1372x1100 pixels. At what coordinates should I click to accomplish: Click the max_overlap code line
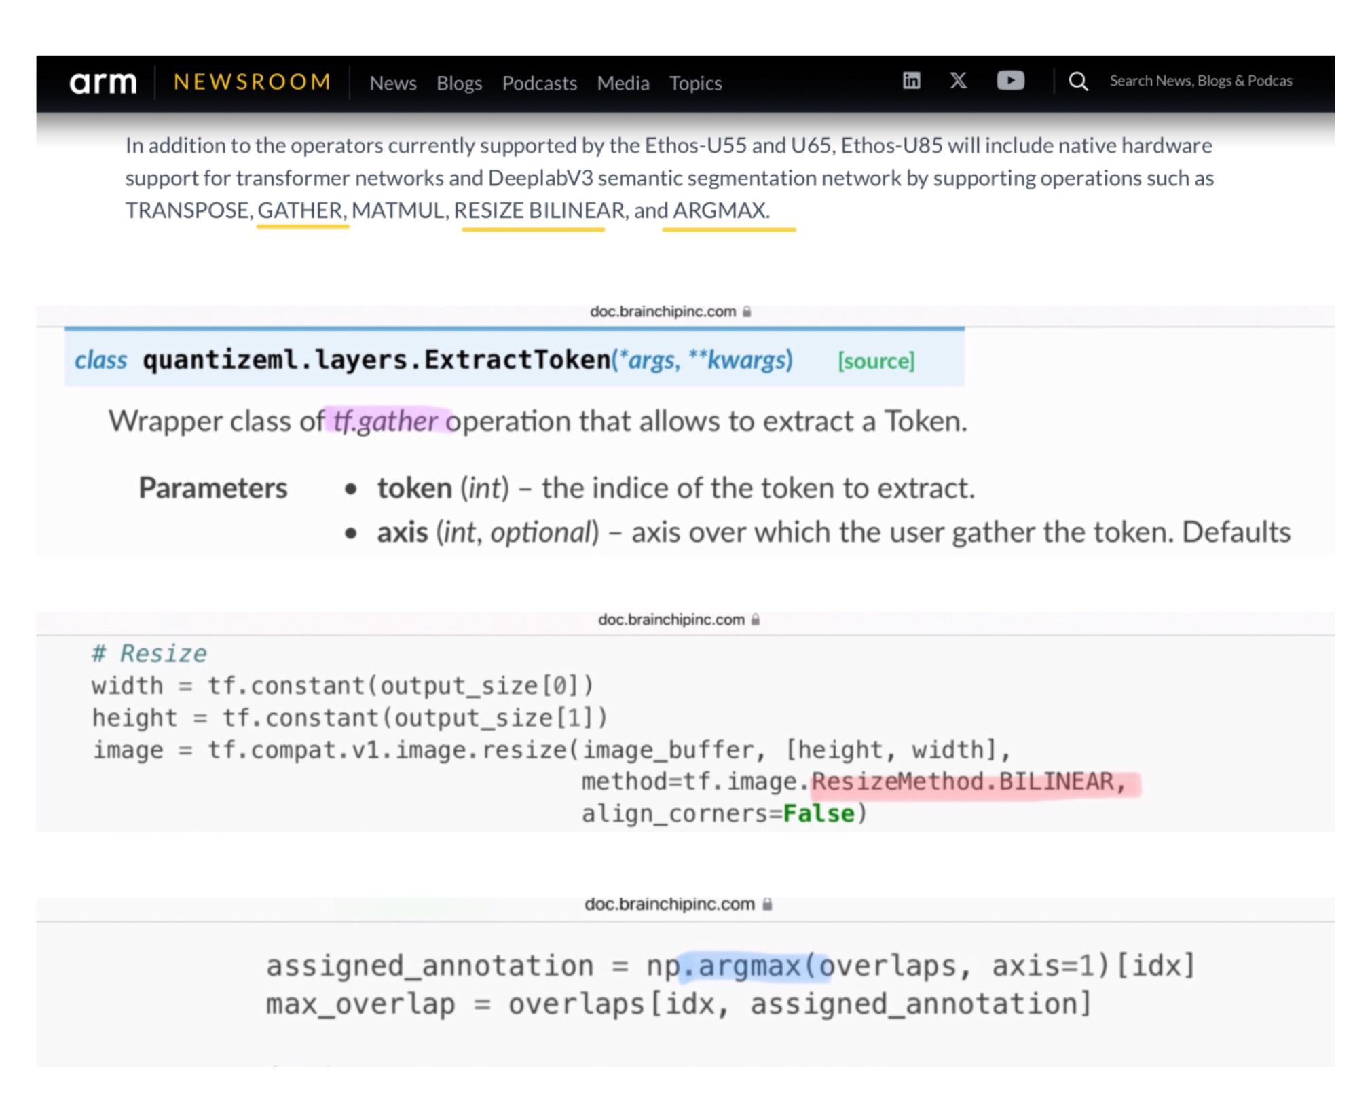pos(679,1004)
